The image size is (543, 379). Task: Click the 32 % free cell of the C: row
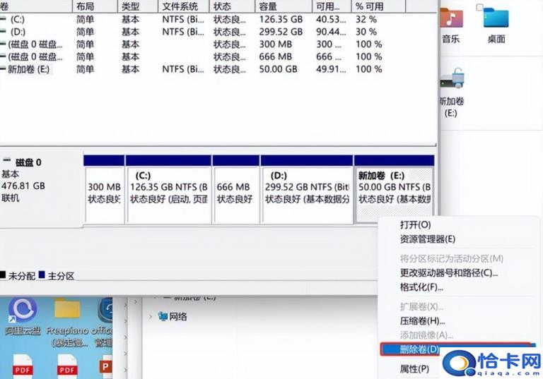coord(366,19)
